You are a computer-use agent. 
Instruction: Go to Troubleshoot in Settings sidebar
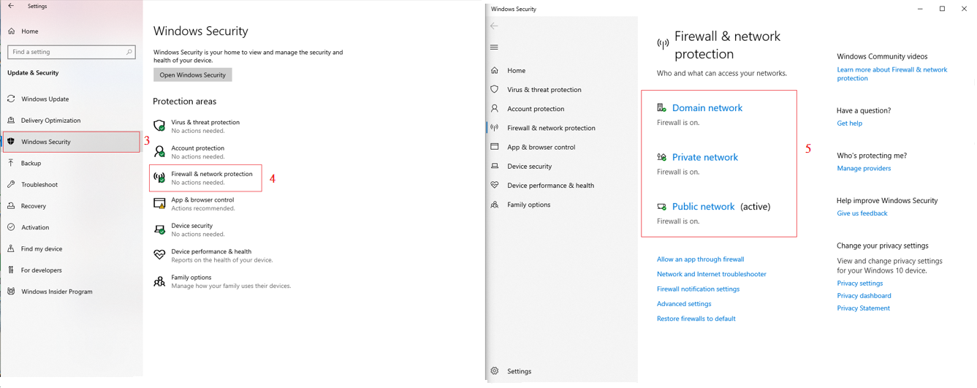click(39, 185)
